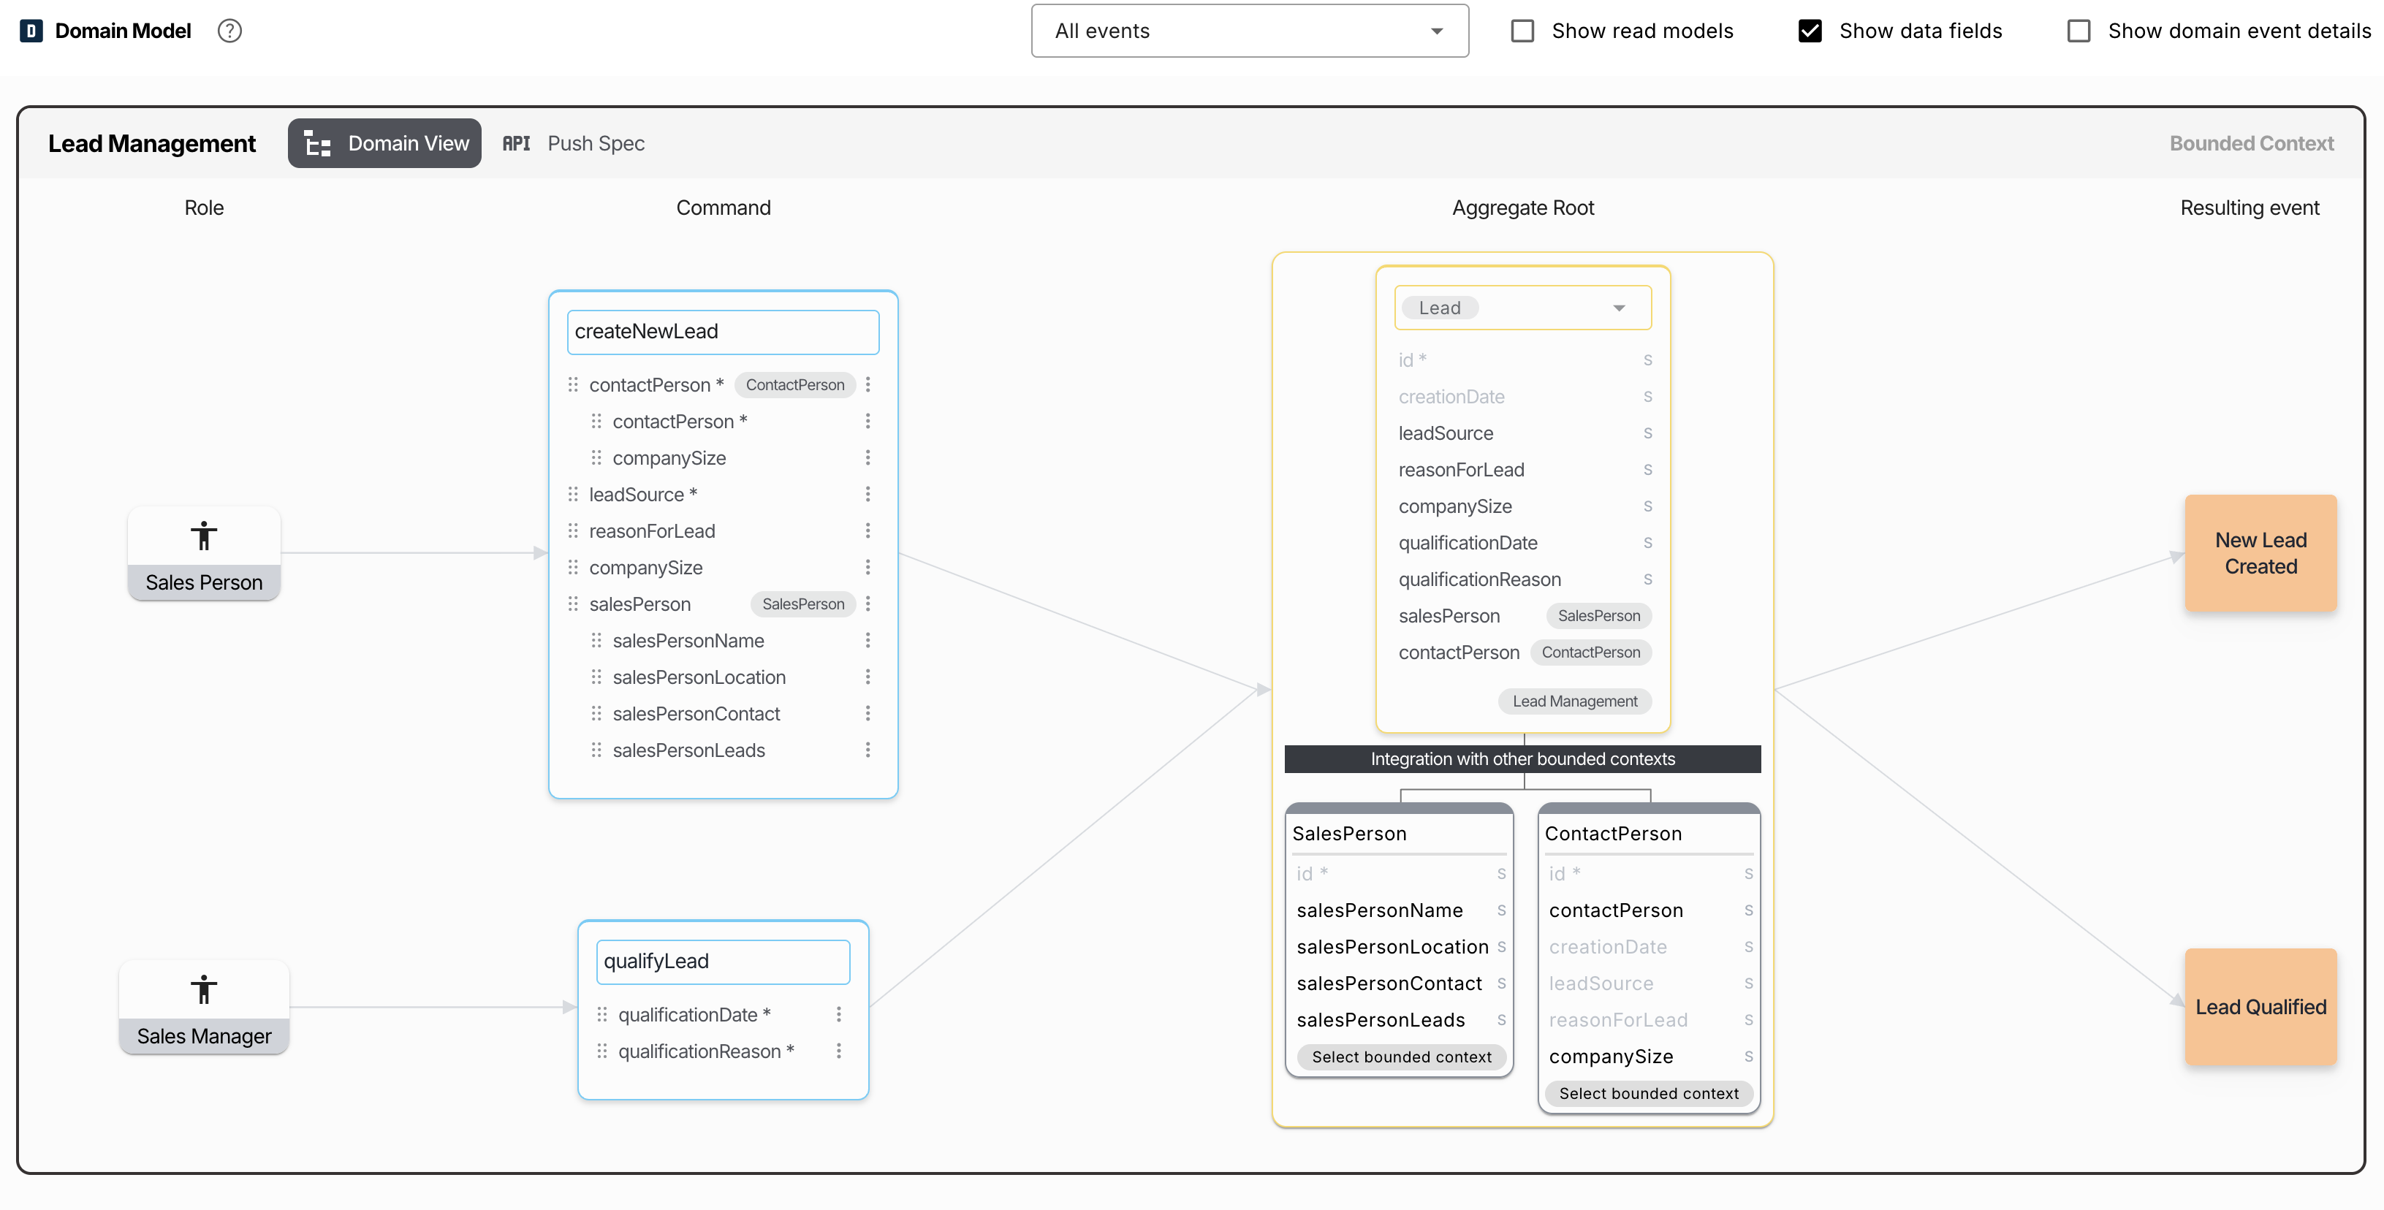The width and height of the screenshot is (2384, 1210).
Task: Enable Show domain event details checkbox
Action: click(x=2079, y=31)
